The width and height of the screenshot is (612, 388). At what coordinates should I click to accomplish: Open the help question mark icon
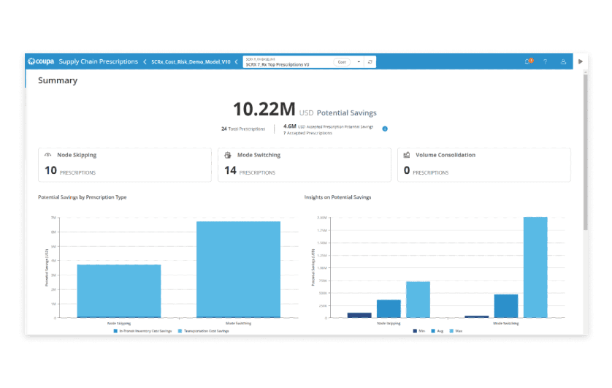pyautogui.click(x=546, y=61)
